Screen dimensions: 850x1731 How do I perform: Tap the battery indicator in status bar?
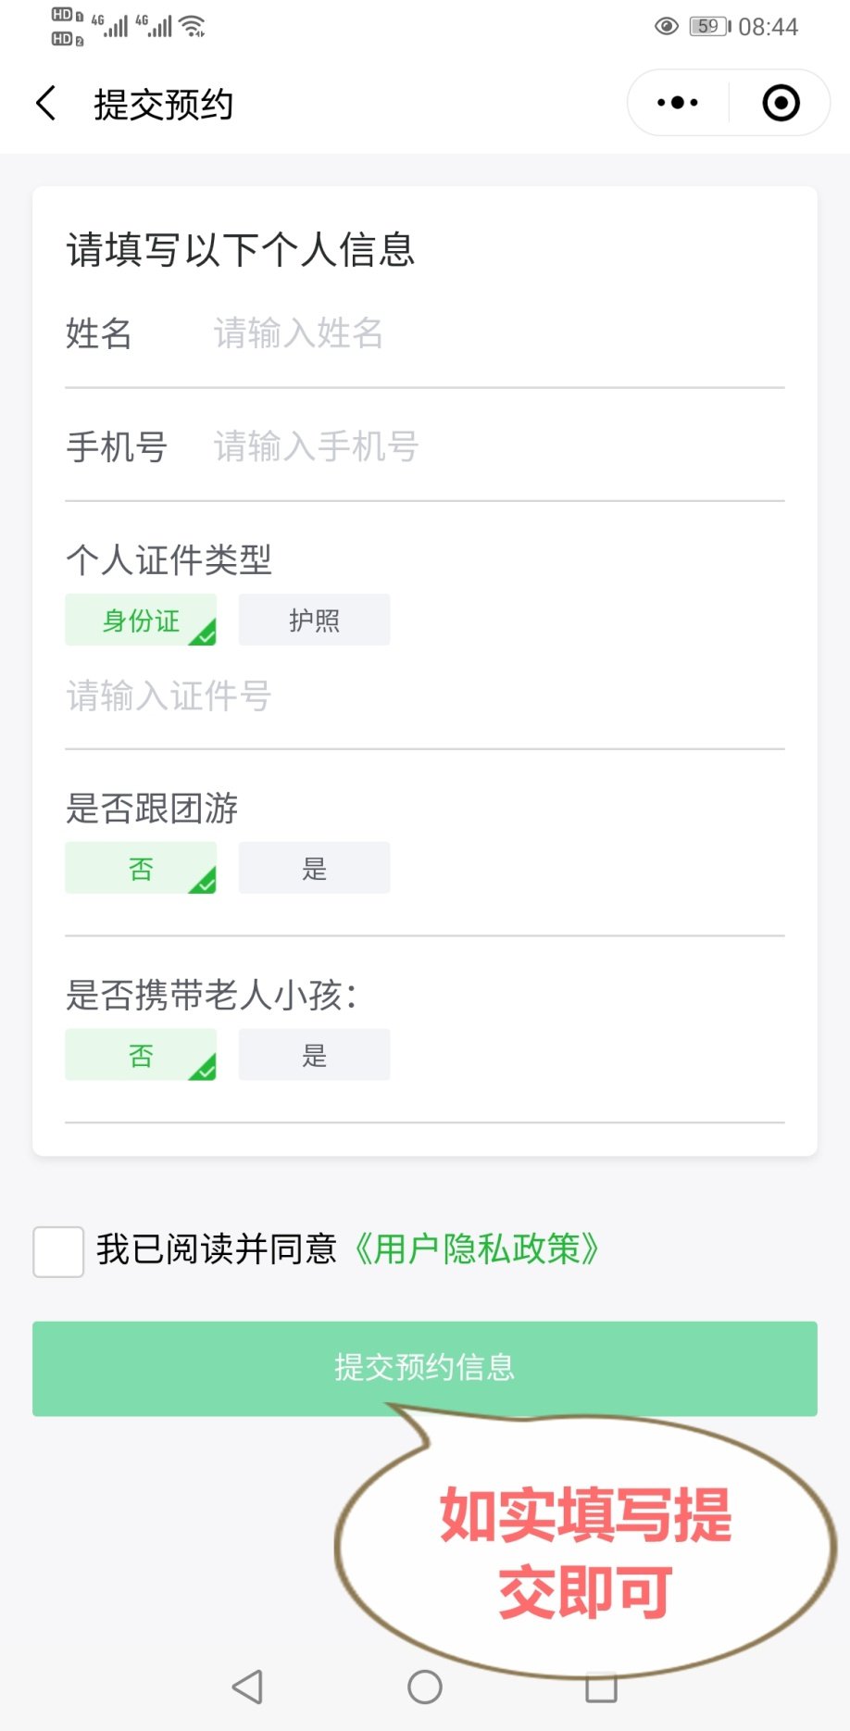point(709,26)
